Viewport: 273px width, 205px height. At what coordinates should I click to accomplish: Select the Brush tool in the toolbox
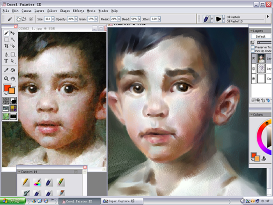coord(6,33)
